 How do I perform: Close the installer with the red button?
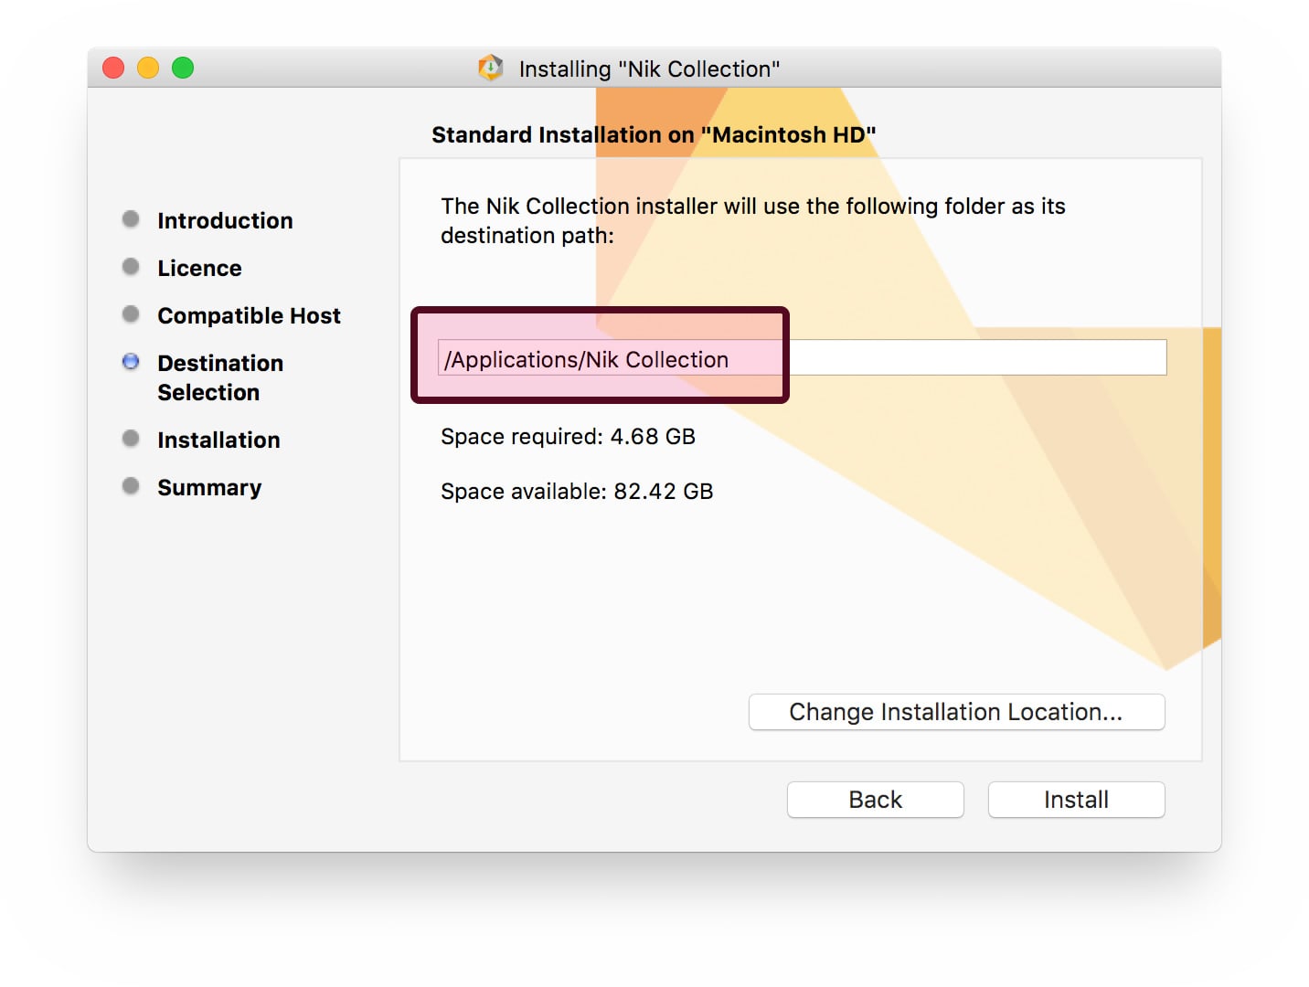tap(113, 69)
